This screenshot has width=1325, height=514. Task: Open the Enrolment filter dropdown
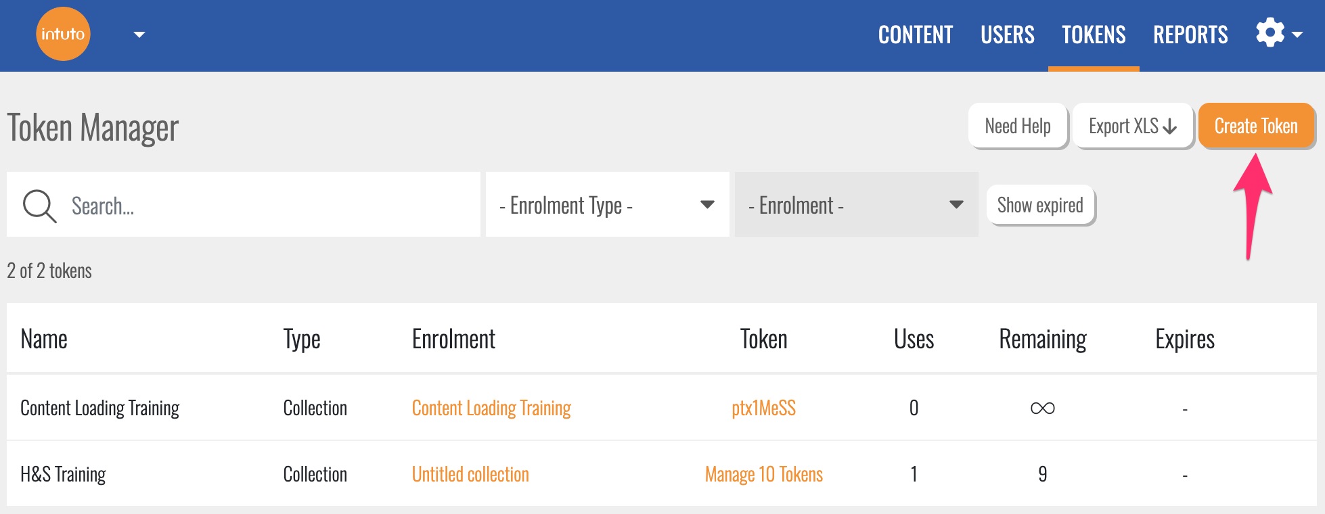coord(855,205)
